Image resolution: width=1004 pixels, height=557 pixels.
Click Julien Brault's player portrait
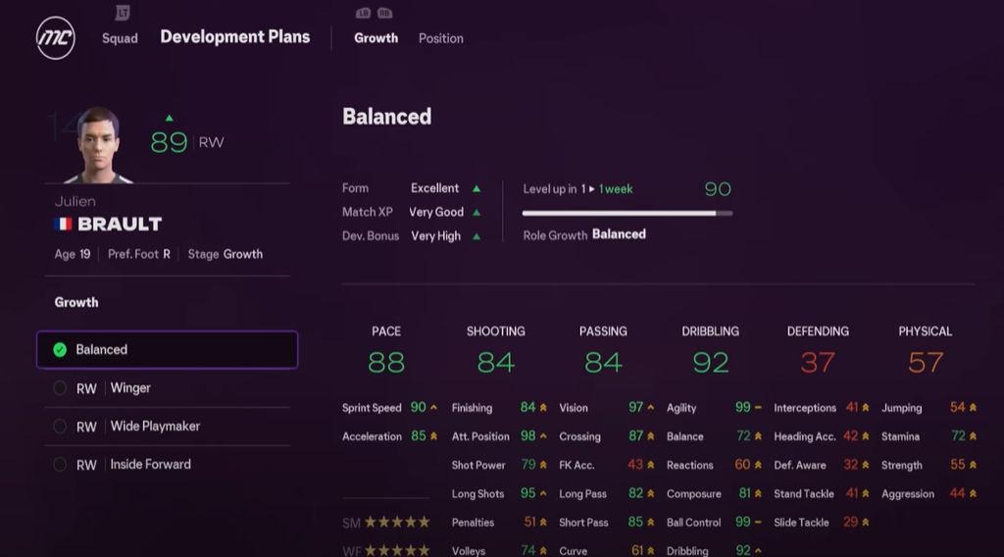pyautogui.click(x=98, y=144)
